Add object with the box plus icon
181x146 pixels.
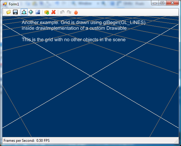pyautogui.click(x=47, y=12)
